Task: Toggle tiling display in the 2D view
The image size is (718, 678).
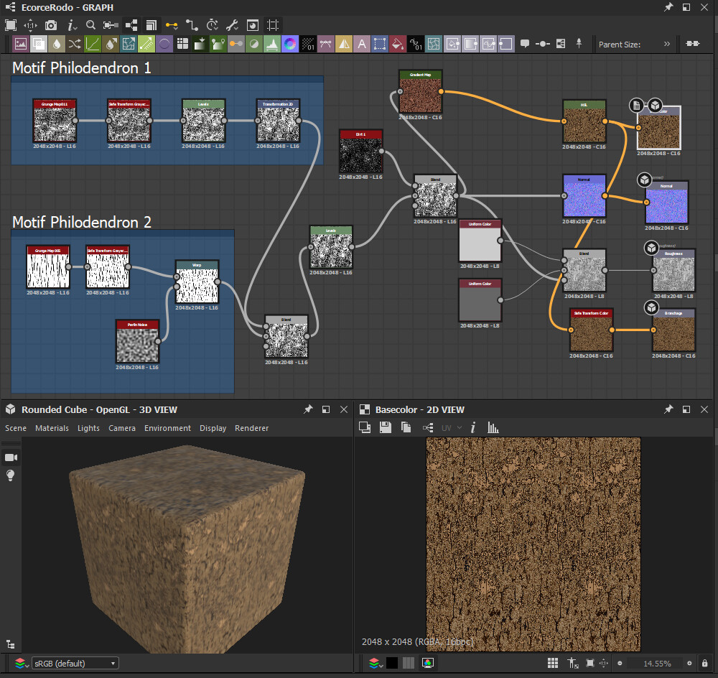Action: [x=552, y=662]
